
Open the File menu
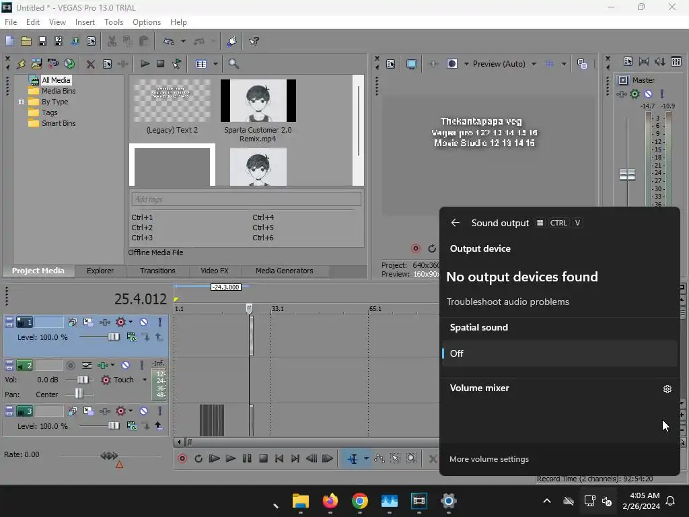(11, 22)
